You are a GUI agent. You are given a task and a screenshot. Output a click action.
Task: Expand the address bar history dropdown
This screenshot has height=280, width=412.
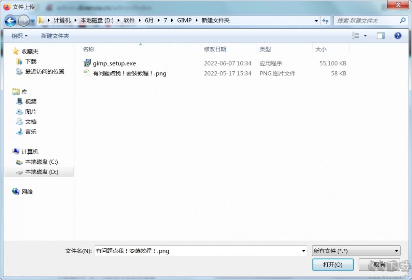point(316,20)
